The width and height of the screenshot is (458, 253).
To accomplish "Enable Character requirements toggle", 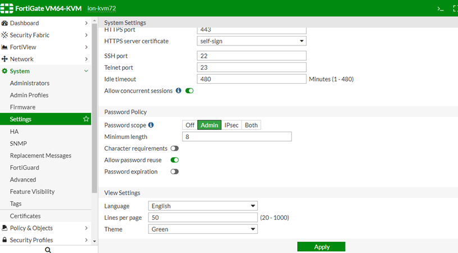I will (174, 148).
